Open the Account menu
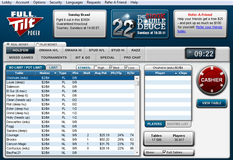 point(22,2)
